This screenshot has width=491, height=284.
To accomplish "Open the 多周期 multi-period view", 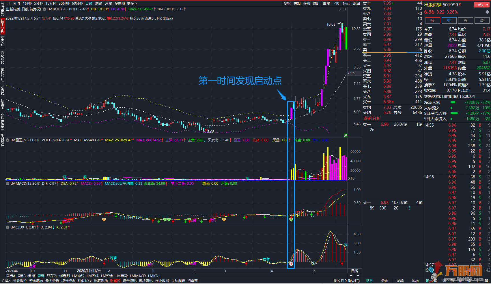I will coord(120,3).
